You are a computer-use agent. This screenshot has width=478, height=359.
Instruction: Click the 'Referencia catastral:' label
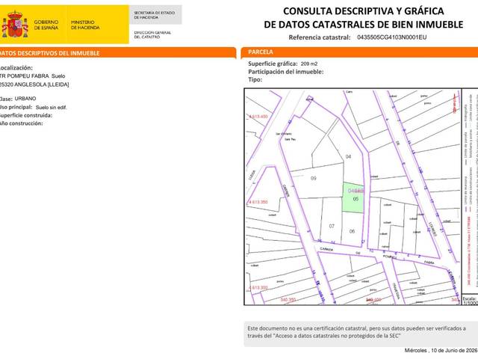[x=320, y=37]
